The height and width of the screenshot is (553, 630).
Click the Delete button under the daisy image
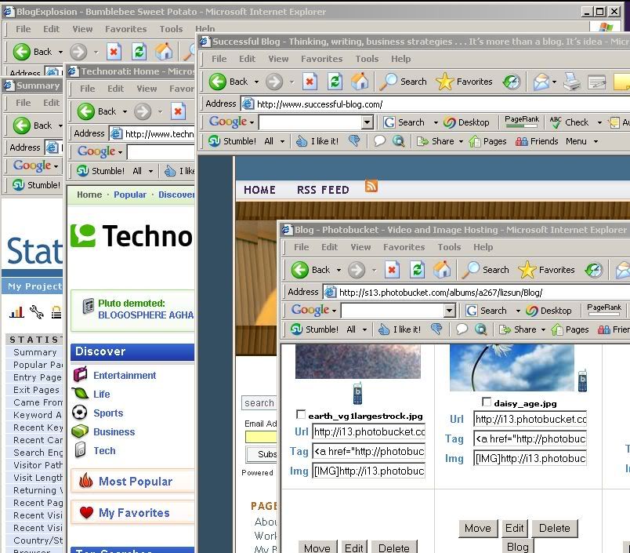point(555,528)
